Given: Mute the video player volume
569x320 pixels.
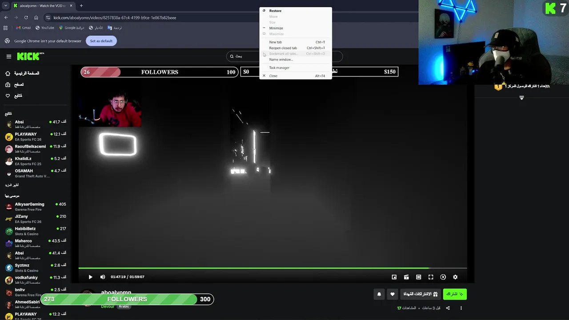Looking at the screenshot, I should coord(103,277).
